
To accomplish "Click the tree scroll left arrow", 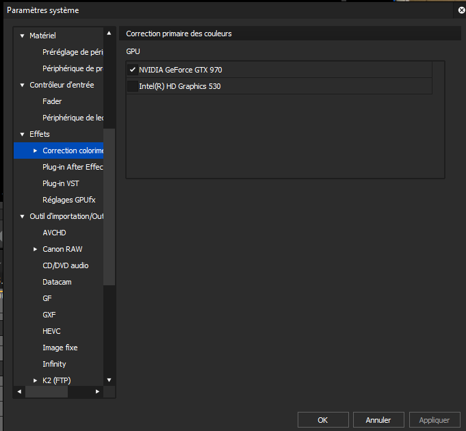I will [x=19, y=391].
